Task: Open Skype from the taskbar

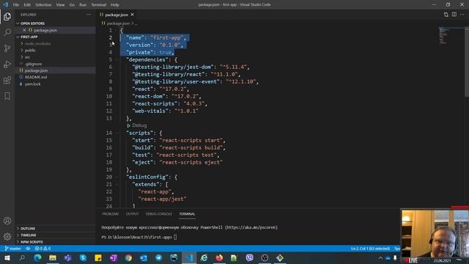Action: [83, 257]
